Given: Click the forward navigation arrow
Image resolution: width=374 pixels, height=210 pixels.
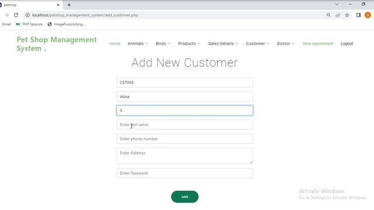Looking at the screenshot, I should tap(6, 15).
